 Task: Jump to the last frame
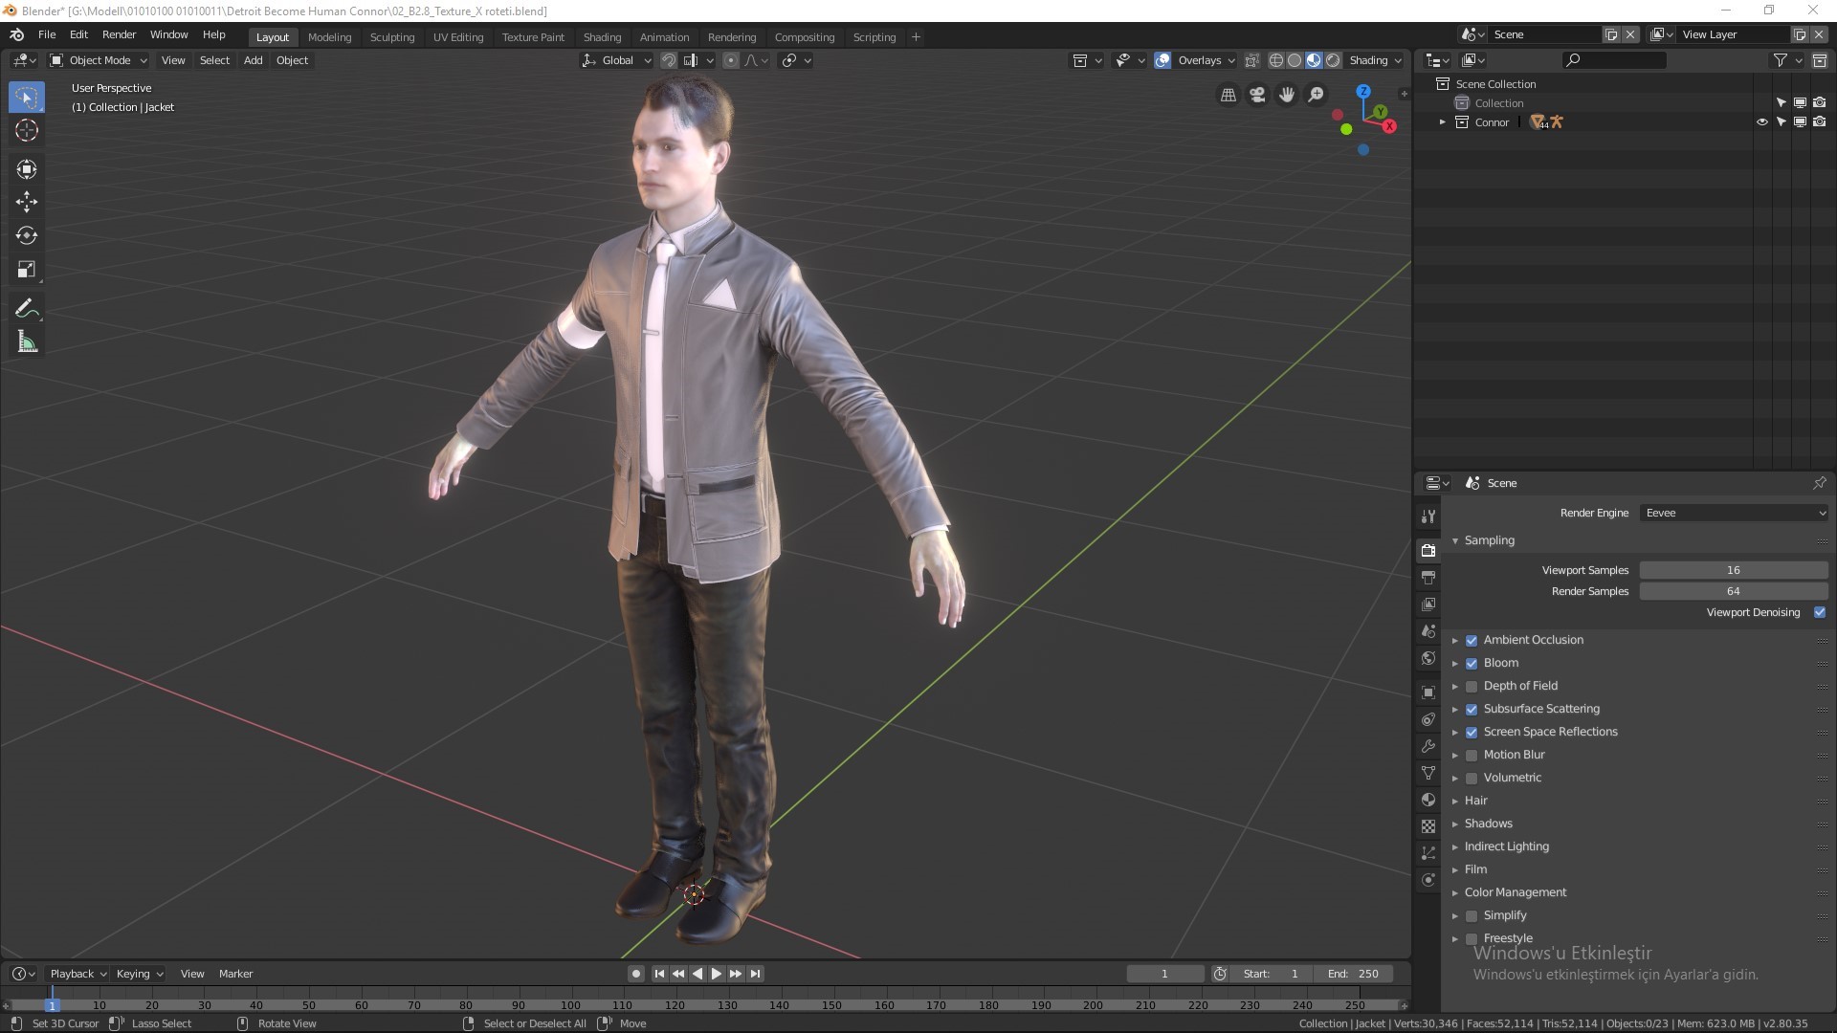point(755,974)
